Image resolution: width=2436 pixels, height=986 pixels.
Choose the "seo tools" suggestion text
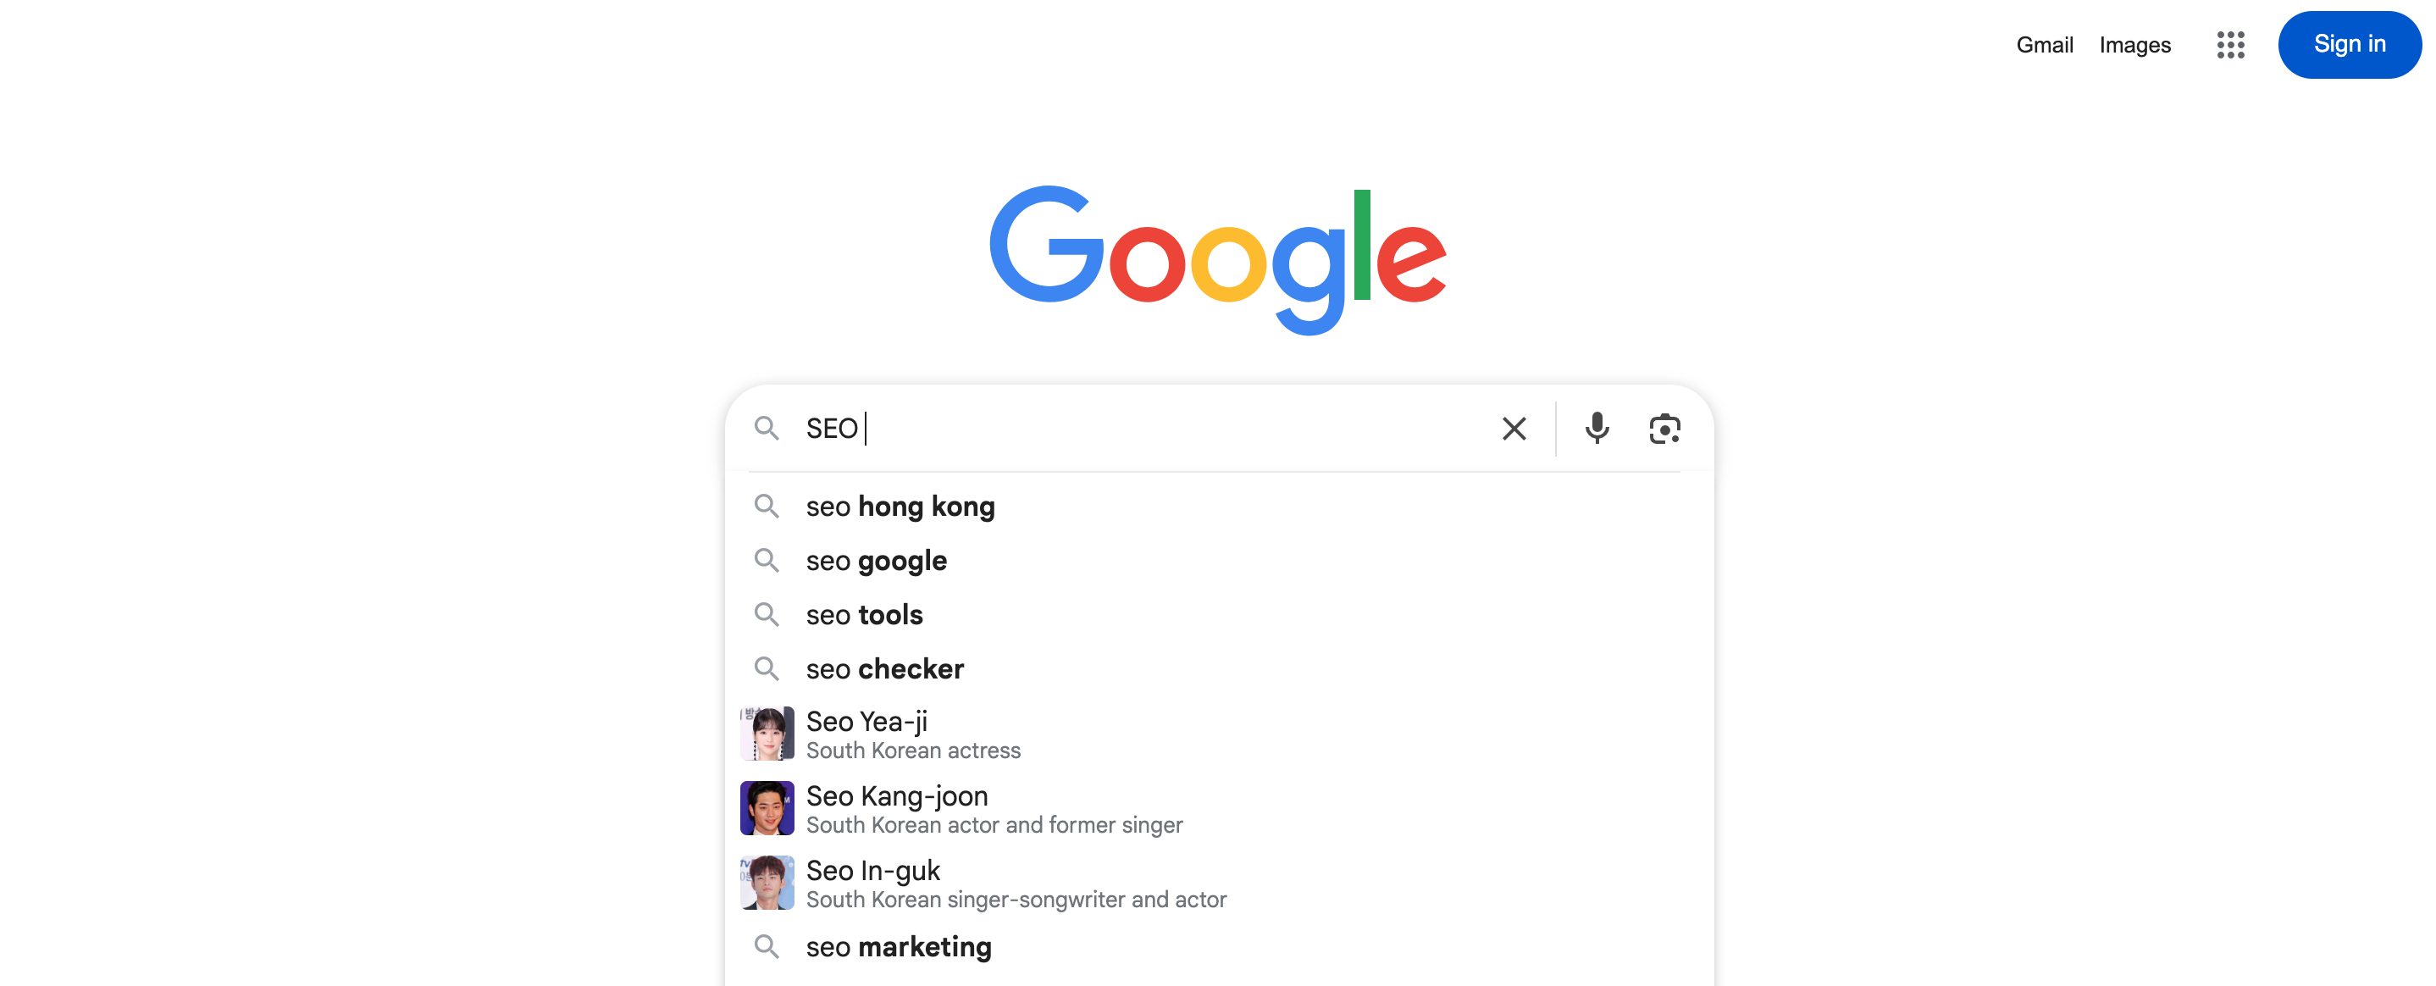tap(863, 614)
